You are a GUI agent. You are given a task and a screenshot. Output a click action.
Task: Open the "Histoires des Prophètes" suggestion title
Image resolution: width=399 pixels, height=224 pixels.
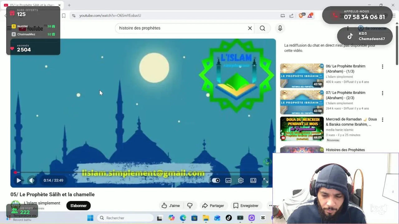(x=345, y=150)
